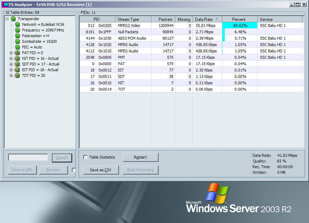Sort the list by Service column header
The width and height of the screenshot is (309, 223).
[x=280, y=19]
